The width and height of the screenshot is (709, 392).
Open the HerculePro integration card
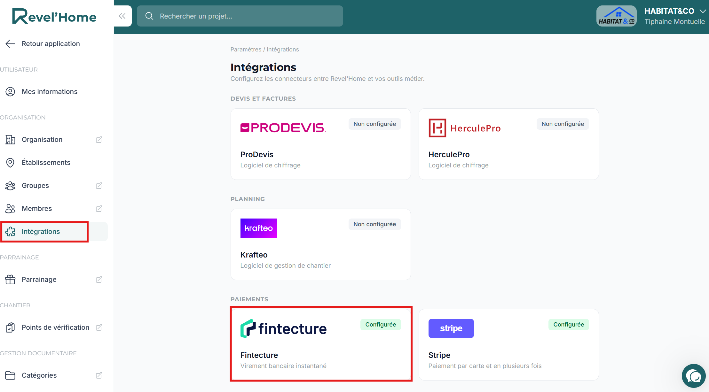tap(508, 144)
